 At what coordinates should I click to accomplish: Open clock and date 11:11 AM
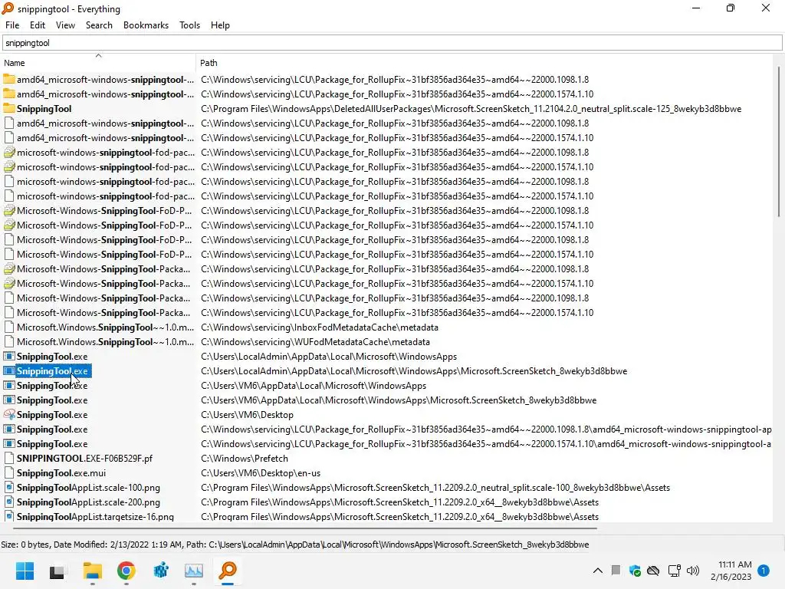(x=731, y=571)
